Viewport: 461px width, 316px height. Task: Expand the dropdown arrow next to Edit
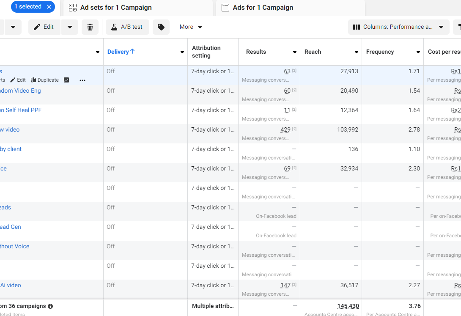point(70,27)
